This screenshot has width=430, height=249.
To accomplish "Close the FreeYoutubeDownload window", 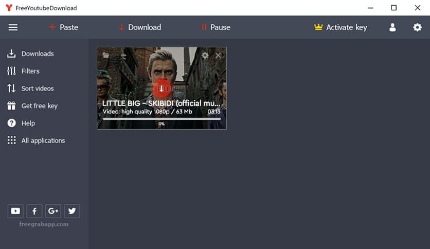I will pyautogui.click(x=417, y=8).
